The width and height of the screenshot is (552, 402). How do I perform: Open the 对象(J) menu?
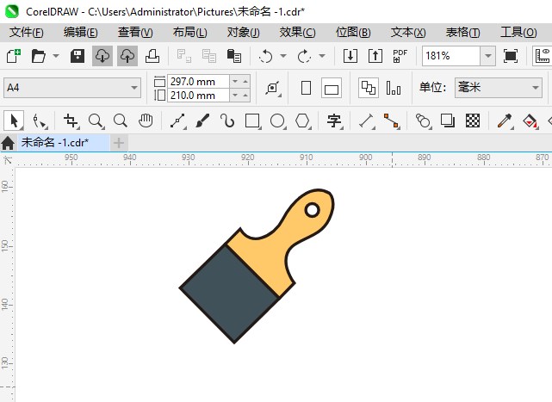[243, 33]
